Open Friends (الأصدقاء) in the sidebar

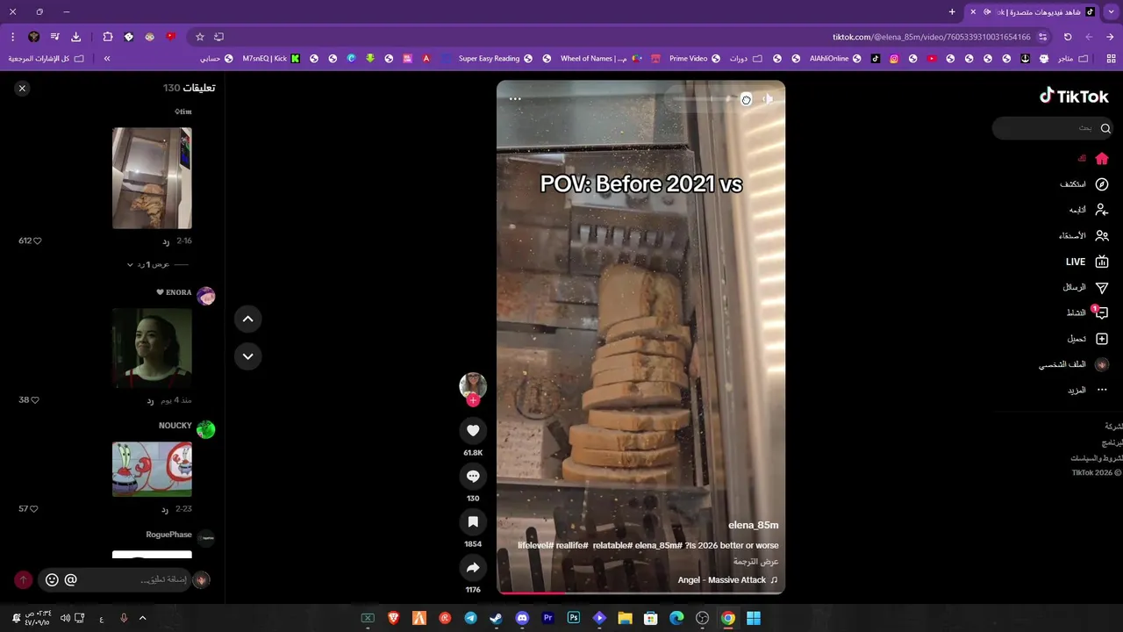click(x=1084, y=235)
